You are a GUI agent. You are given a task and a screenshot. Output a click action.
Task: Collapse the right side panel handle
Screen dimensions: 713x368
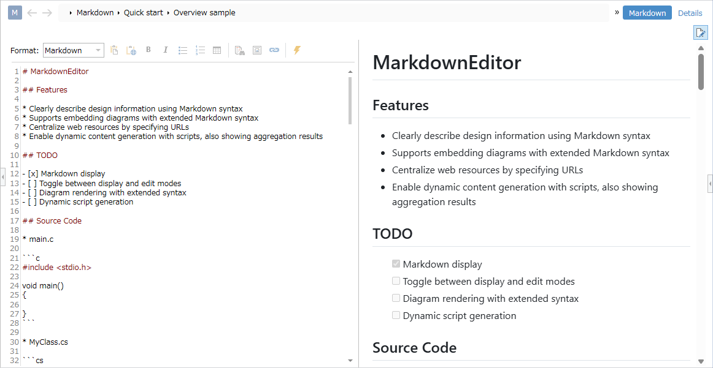click(711, 184)
